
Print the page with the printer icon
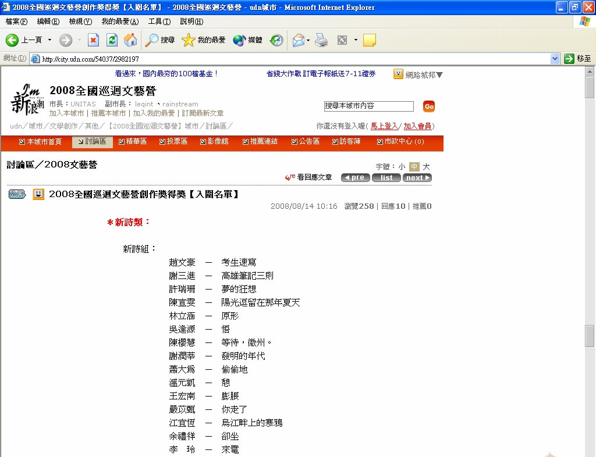tap(321, 40)
